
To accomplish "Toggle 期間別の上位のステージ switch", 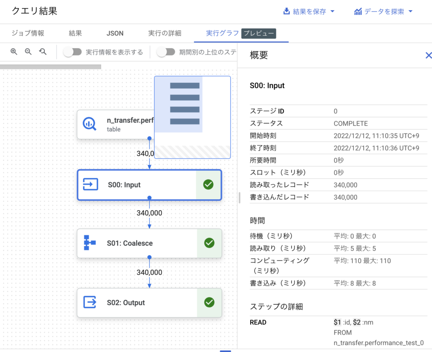I will point(165,52).
